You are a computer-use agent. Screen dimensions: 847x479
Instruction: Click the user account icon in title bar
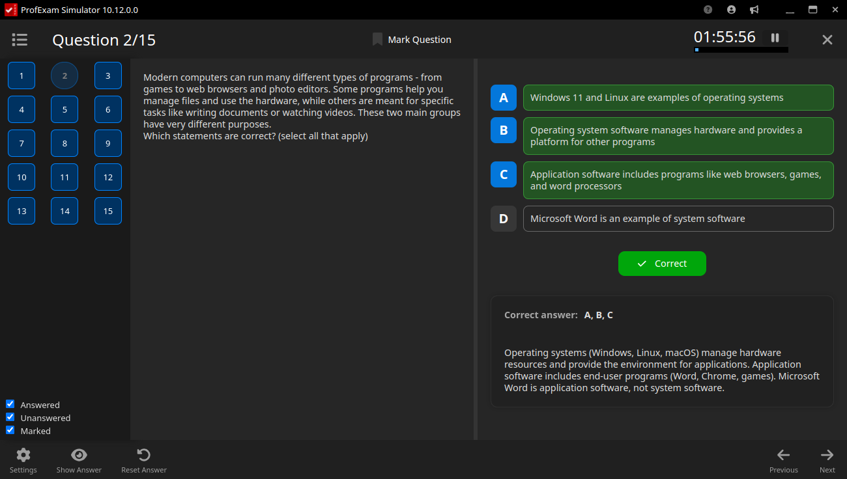click(x=731, y=10)
